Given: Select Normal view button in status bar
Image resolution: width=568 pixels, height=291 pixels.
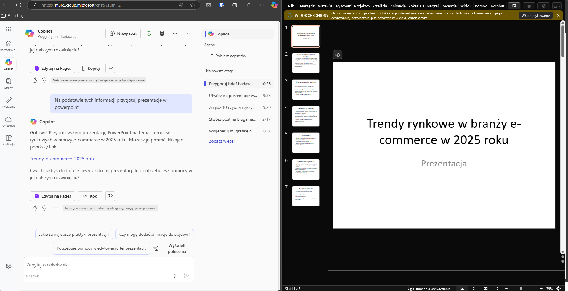Looking at the screenshot, I should [462, 289].
